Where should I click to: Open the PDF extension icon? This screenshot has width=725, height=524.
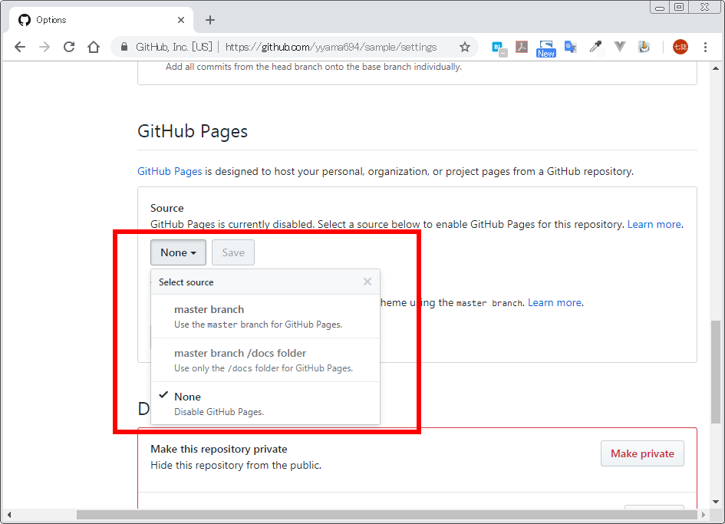(x=522, y=47)
